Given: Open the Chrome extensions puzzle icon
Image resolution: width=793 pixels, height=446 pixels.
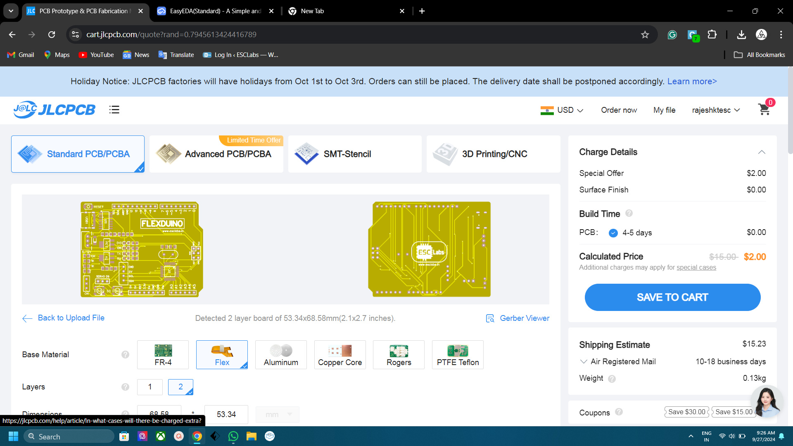Looking at the screenshot, I should coord(712,35).
